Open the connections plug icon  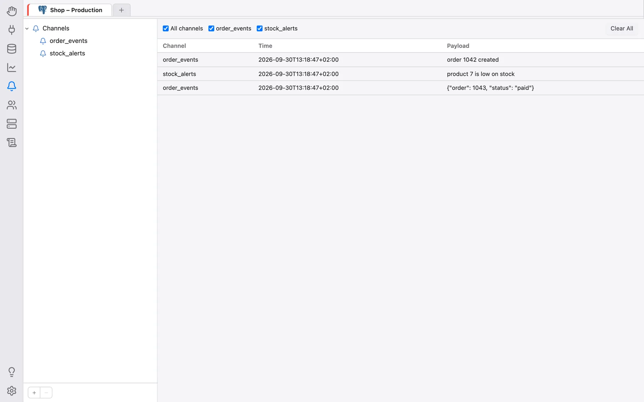11,30
